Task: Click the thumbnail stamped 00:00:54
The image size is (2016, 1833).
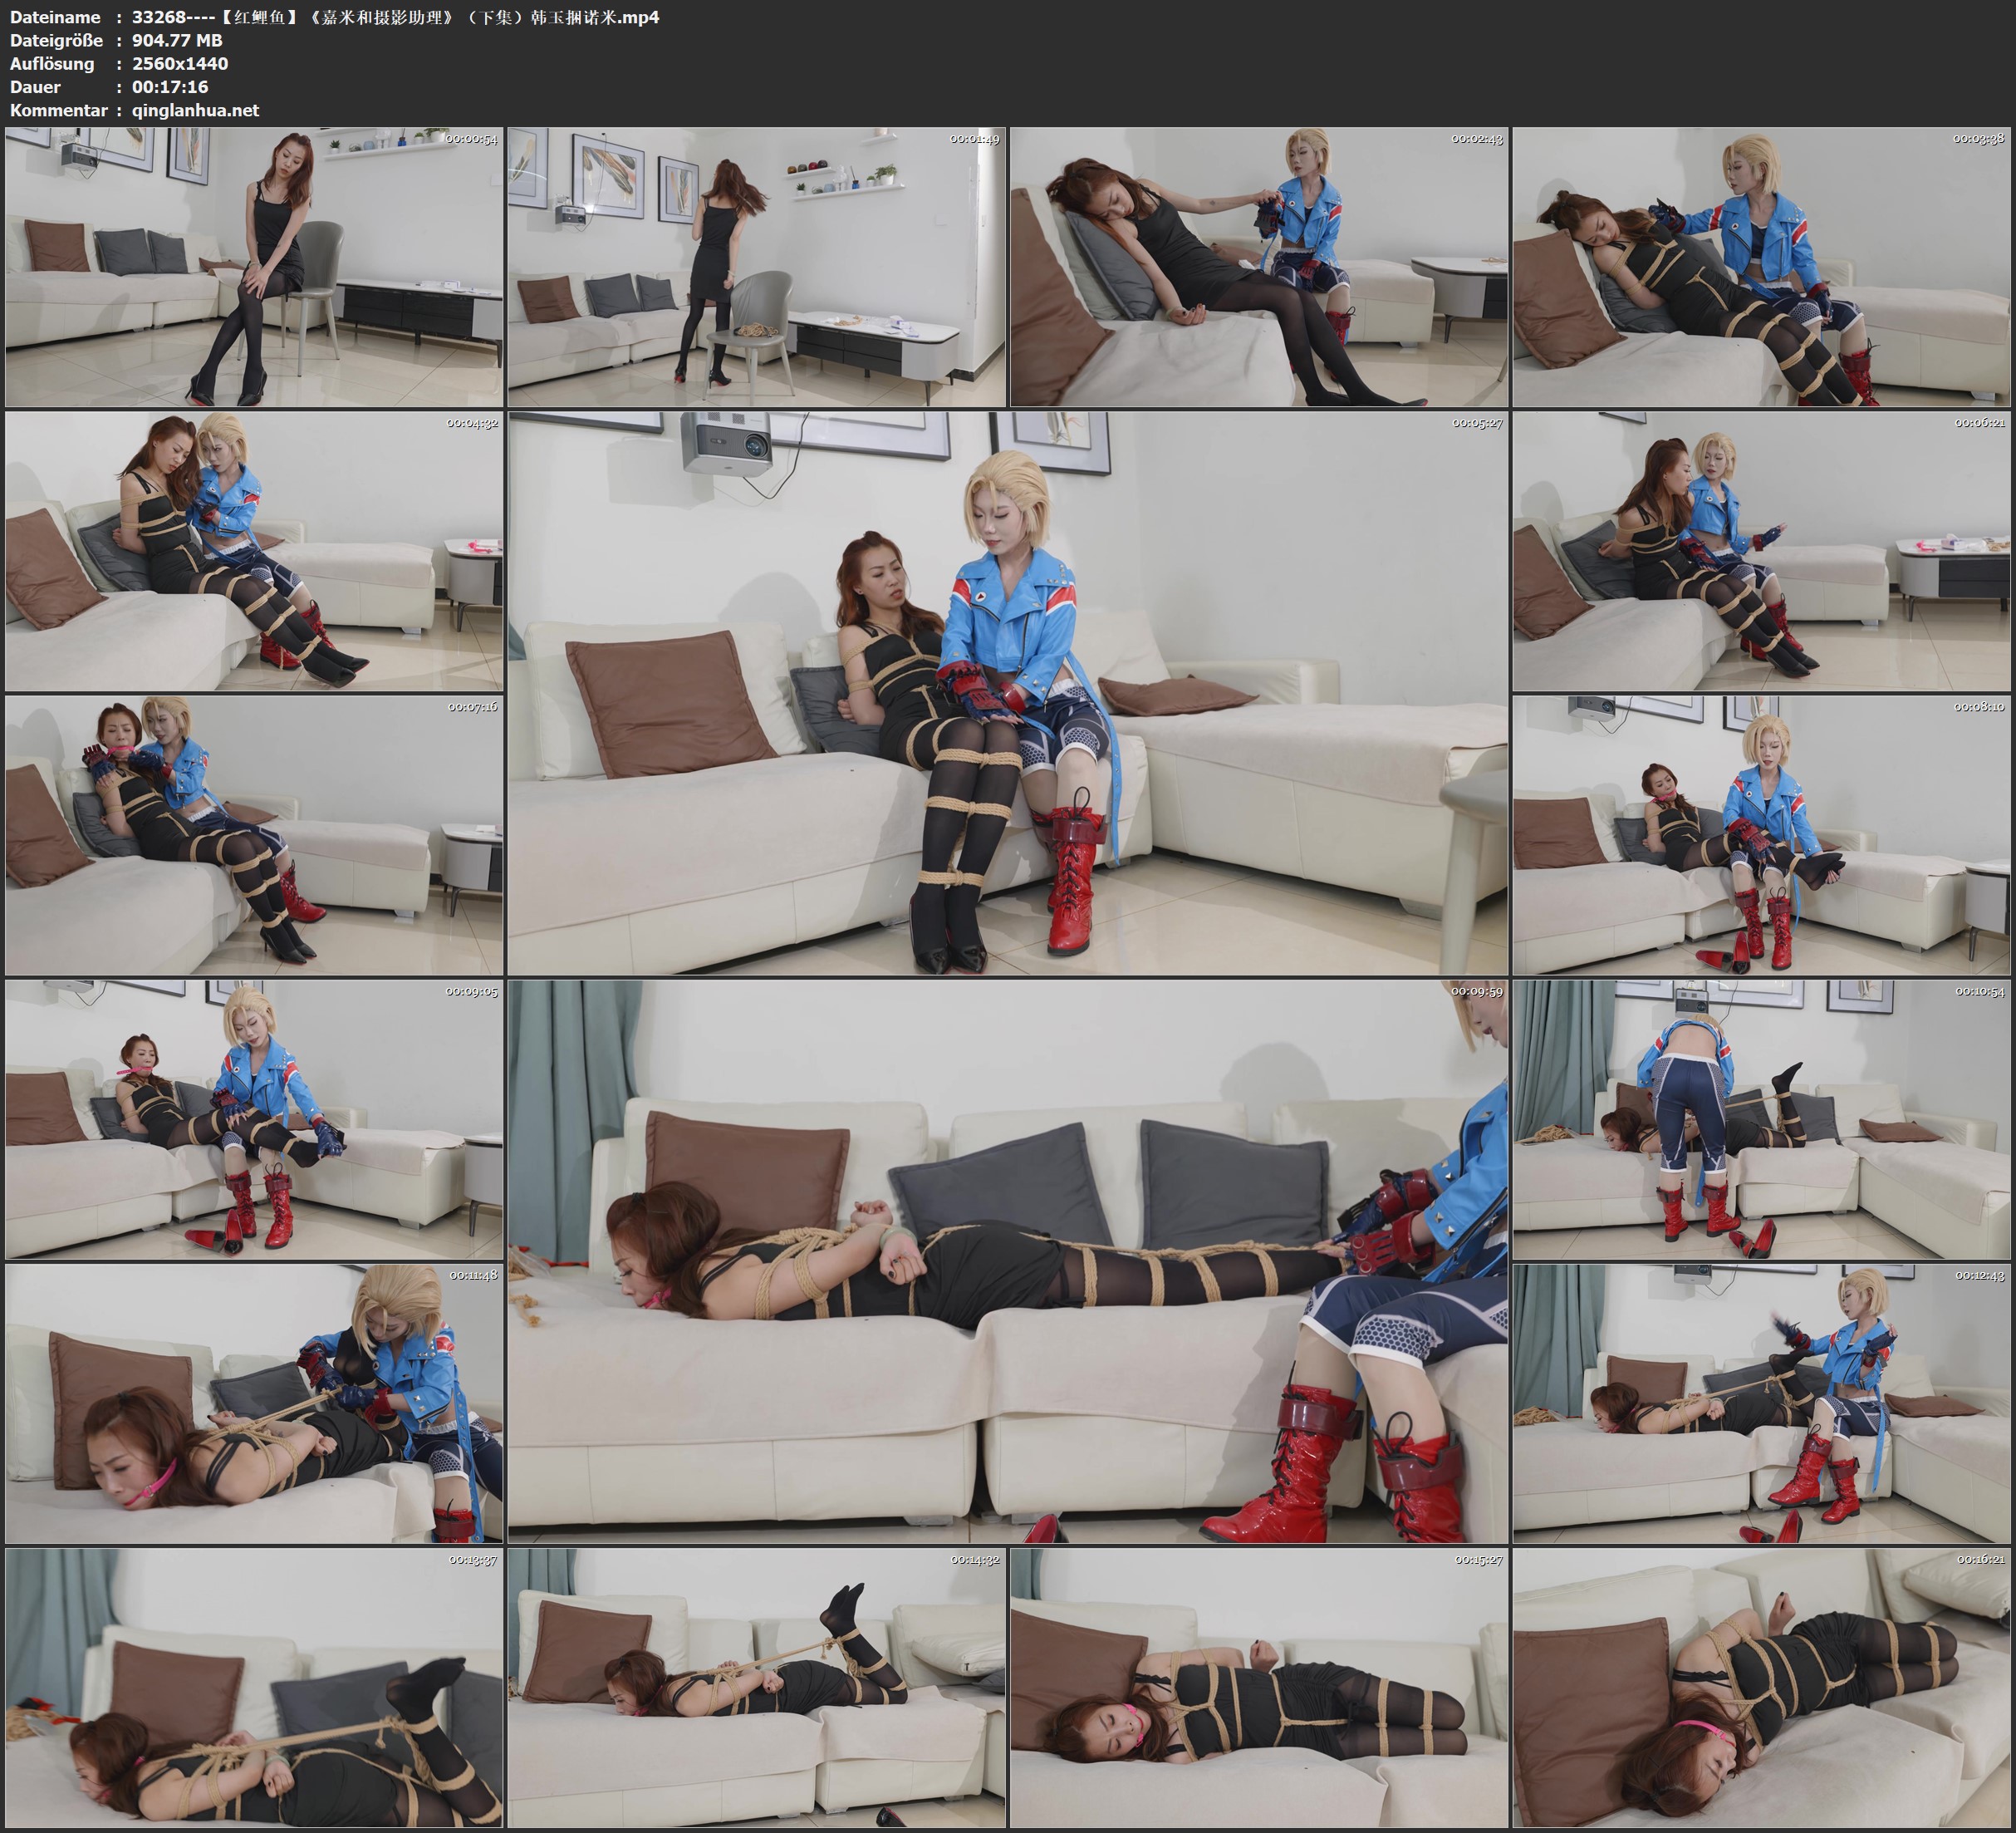Action: click(254, 268)
